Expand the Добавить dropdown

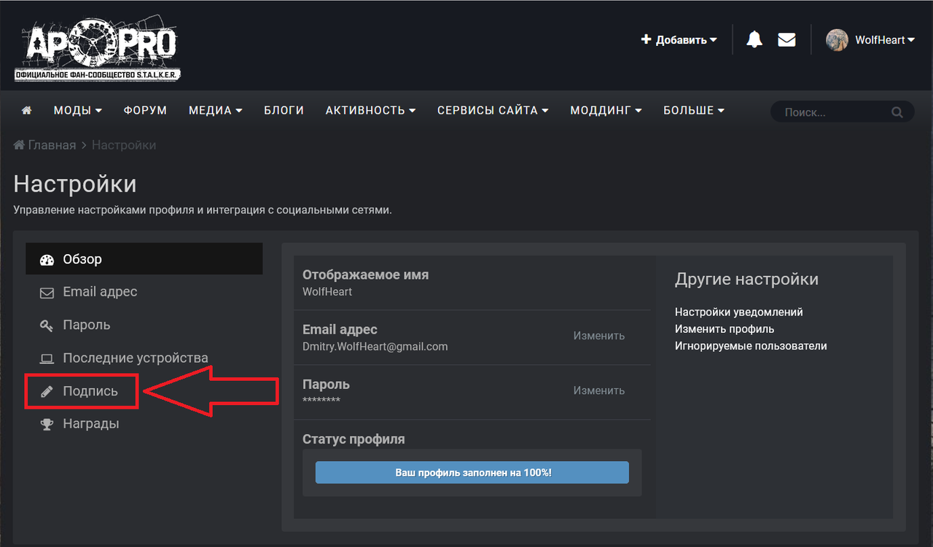(679, 40)
